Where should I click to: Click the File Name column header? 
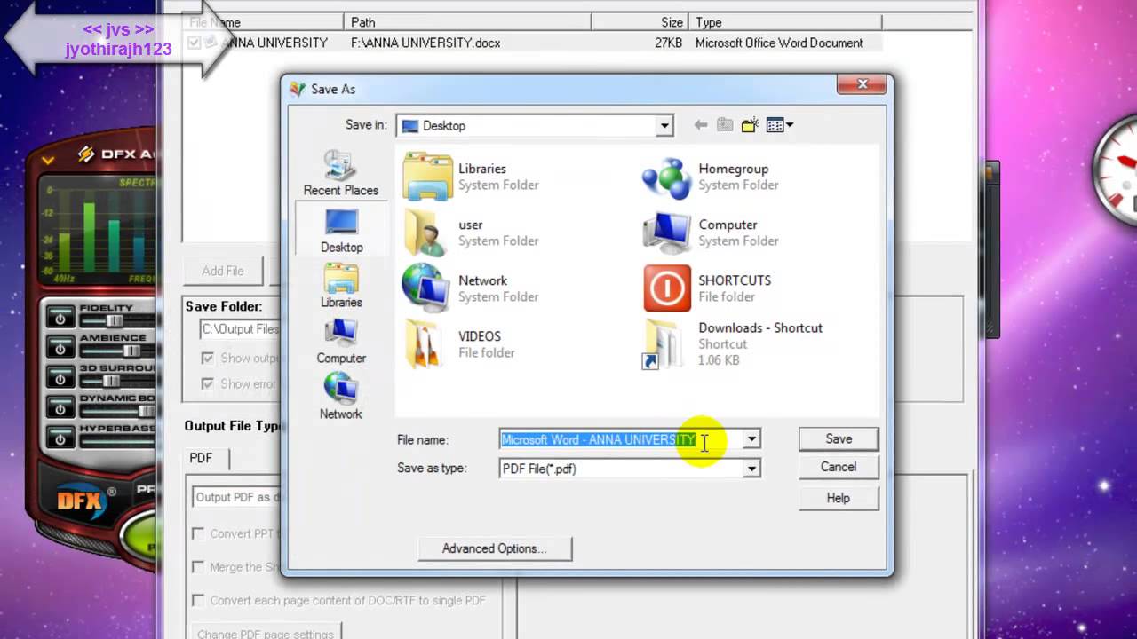click(x=264, y=22)
